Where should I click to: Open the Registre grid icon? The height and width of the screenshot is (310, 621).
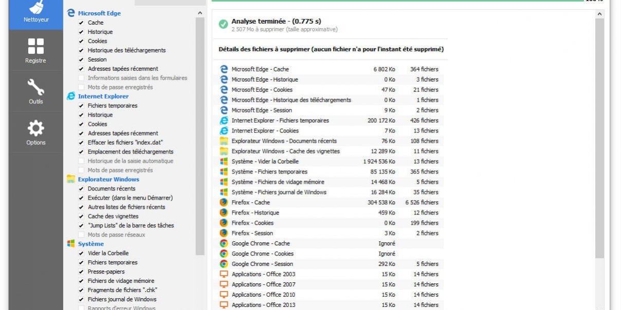tap(35, 50)
